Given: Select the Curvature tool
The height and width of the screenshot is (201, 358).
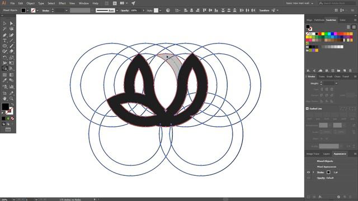Looking at the screenshot, I should [x=11, y=35].
